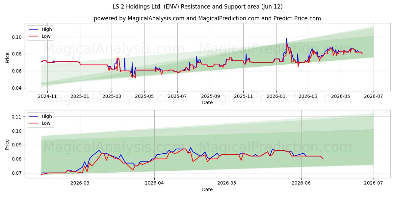395x197 pixels.
Task: Click 'Low' label in bottom chart legend
Action: [46, 123]
